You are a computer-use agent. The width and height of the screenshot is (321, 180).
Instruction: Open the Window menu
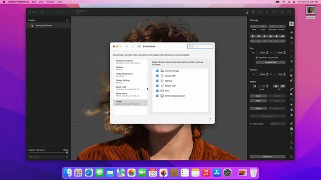coord(50,2)
